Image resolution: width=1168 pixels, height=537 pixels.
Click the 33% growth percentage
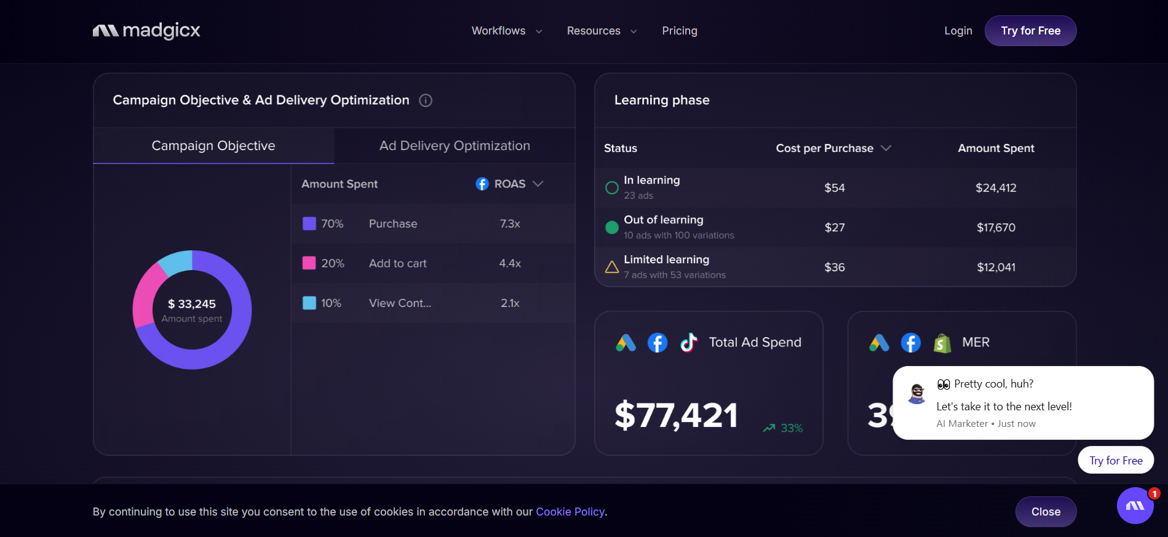[x=792, y=428]
